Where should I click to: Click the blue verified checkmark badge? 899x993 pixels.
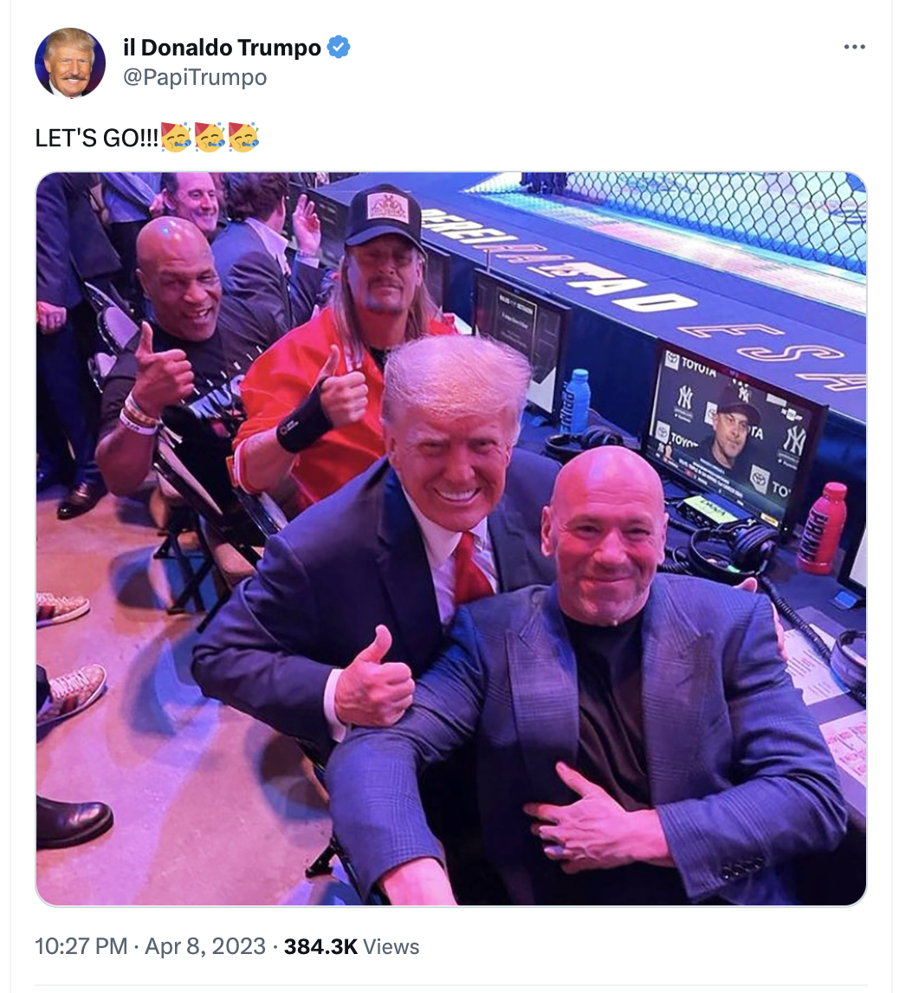click(x=339, y=47)
